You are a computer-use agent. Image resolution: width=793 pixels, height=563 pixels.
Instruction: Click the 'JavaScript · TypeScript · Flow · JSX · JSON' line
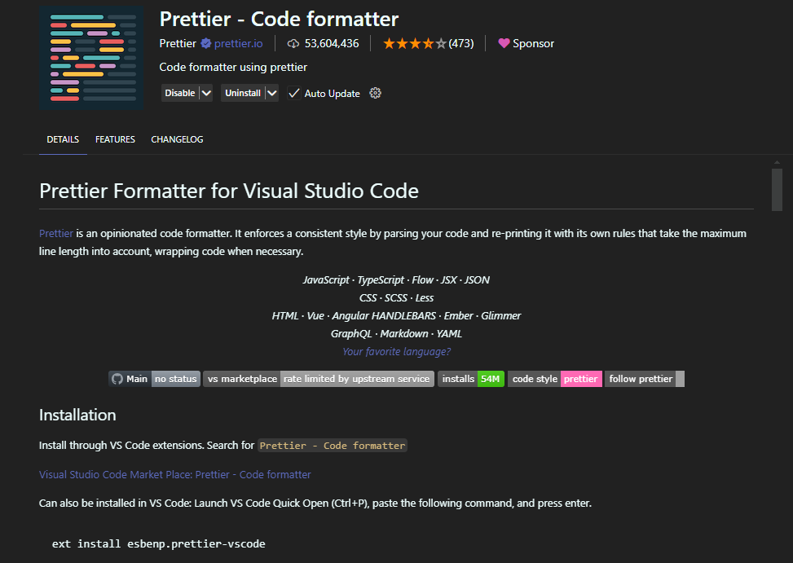click(396, 280)
